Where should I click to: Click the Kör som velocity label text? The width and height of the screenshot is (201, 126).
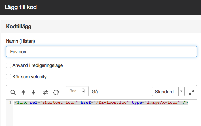coord(30,77)
